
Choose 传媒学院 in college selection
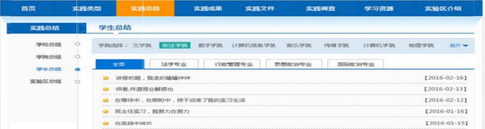pos(337,45)
